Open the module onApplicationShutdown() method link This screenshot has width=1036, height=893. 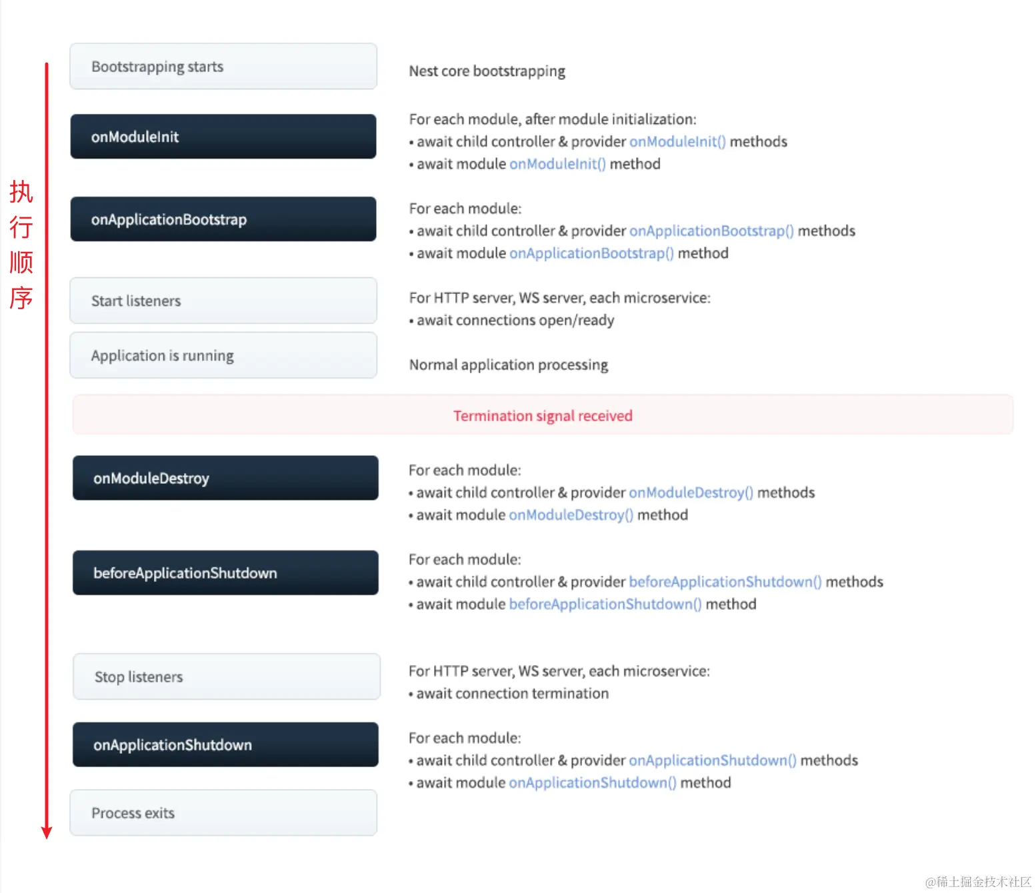point(593,782)
